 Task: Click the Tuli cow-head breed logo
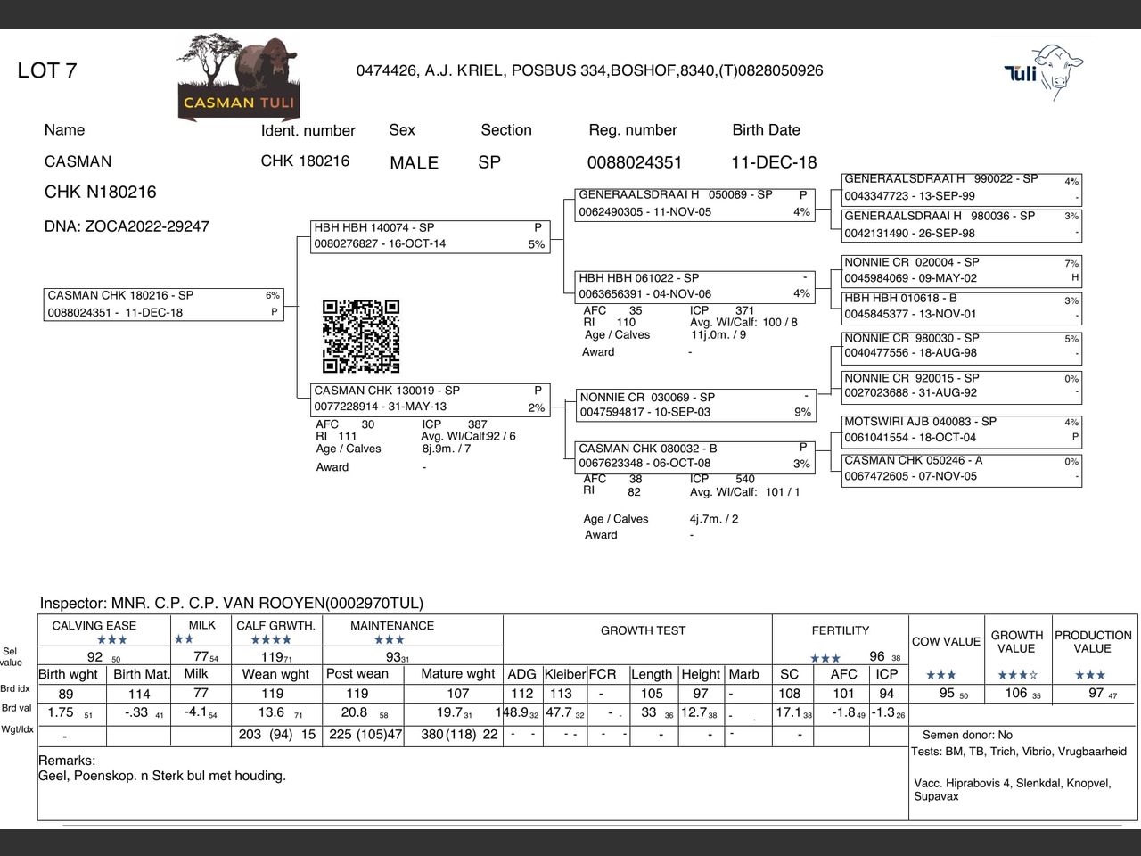[1044, 70]
